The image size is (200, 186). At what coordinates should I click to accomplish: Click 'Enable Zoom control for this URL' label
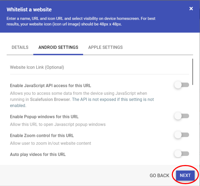tap(42, 136)
